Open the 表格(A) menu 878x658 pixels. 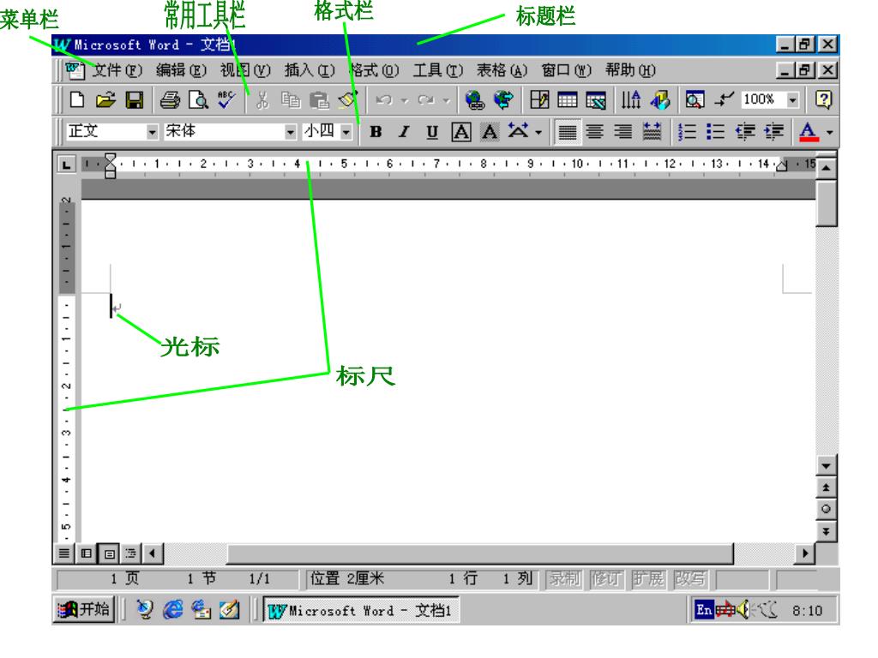click(x=502, y=70)
